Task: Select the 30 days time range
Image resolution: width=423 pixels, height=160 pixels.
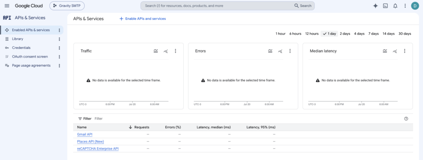Action: [405, 34]
